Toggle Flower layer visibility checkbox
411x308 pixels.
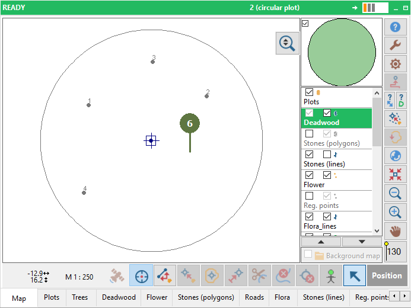point(310,175)
